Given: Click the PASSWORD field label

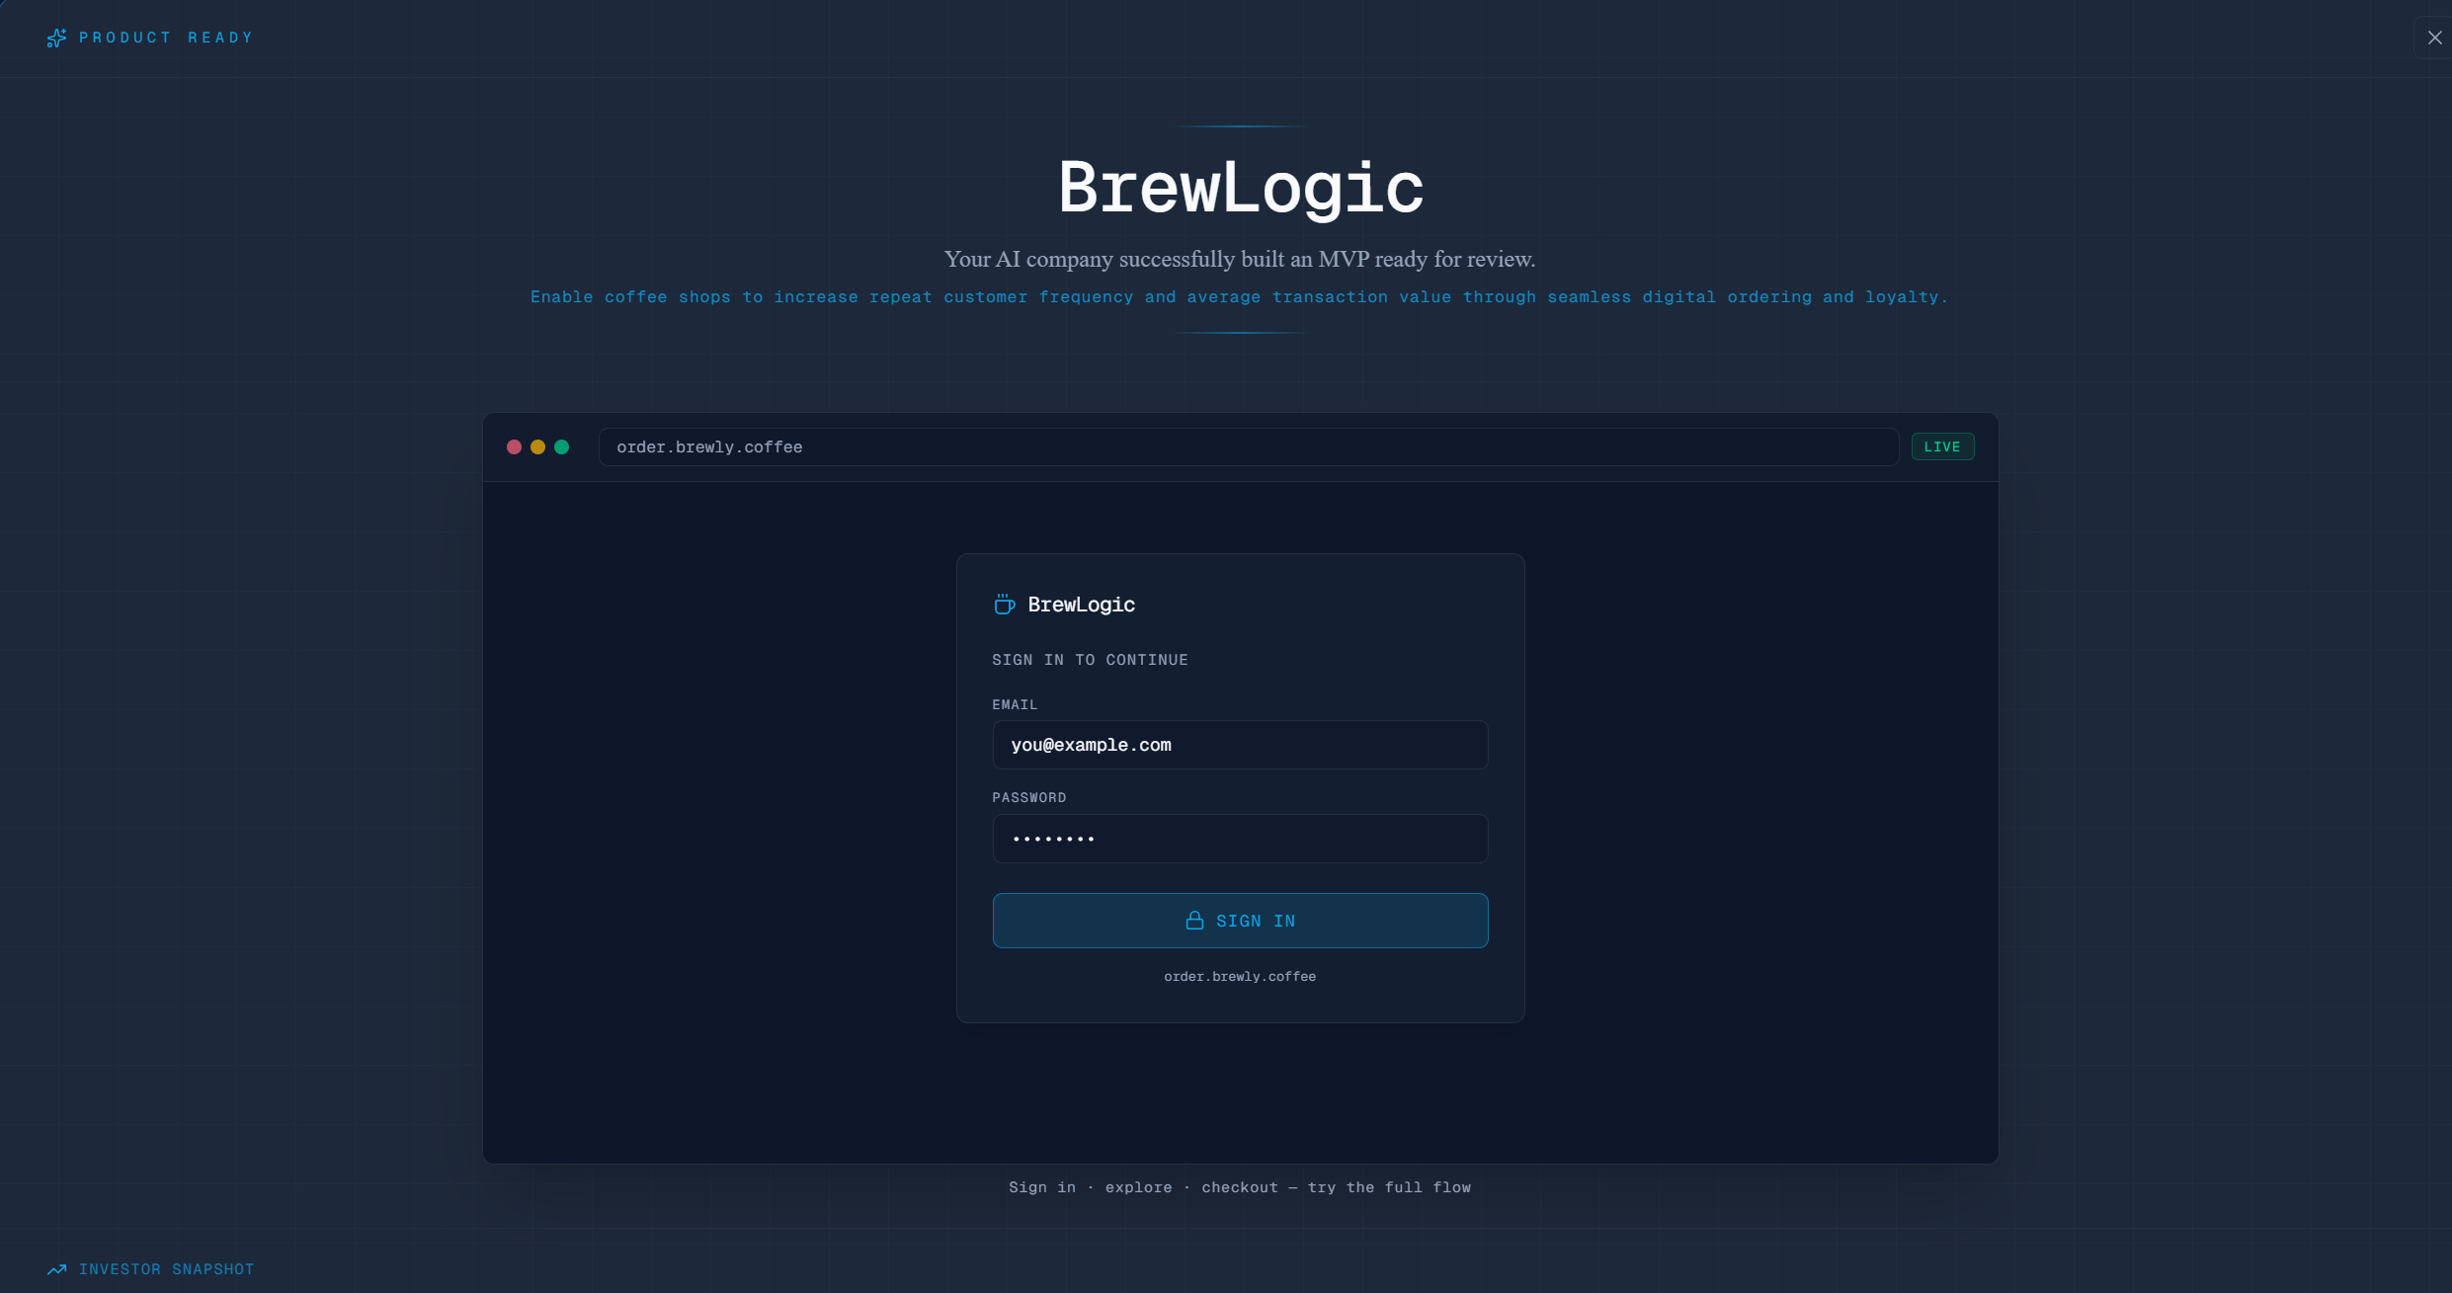Looking at the screenshot, I should 1028,797.
